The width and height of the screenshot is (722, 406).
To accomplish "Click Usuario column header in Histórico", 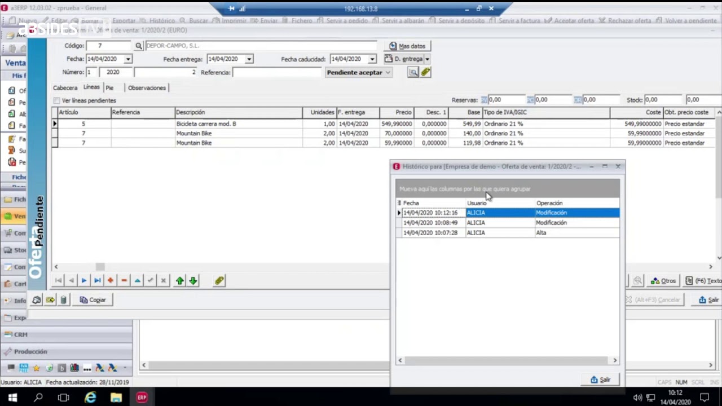I will (500, 203).
